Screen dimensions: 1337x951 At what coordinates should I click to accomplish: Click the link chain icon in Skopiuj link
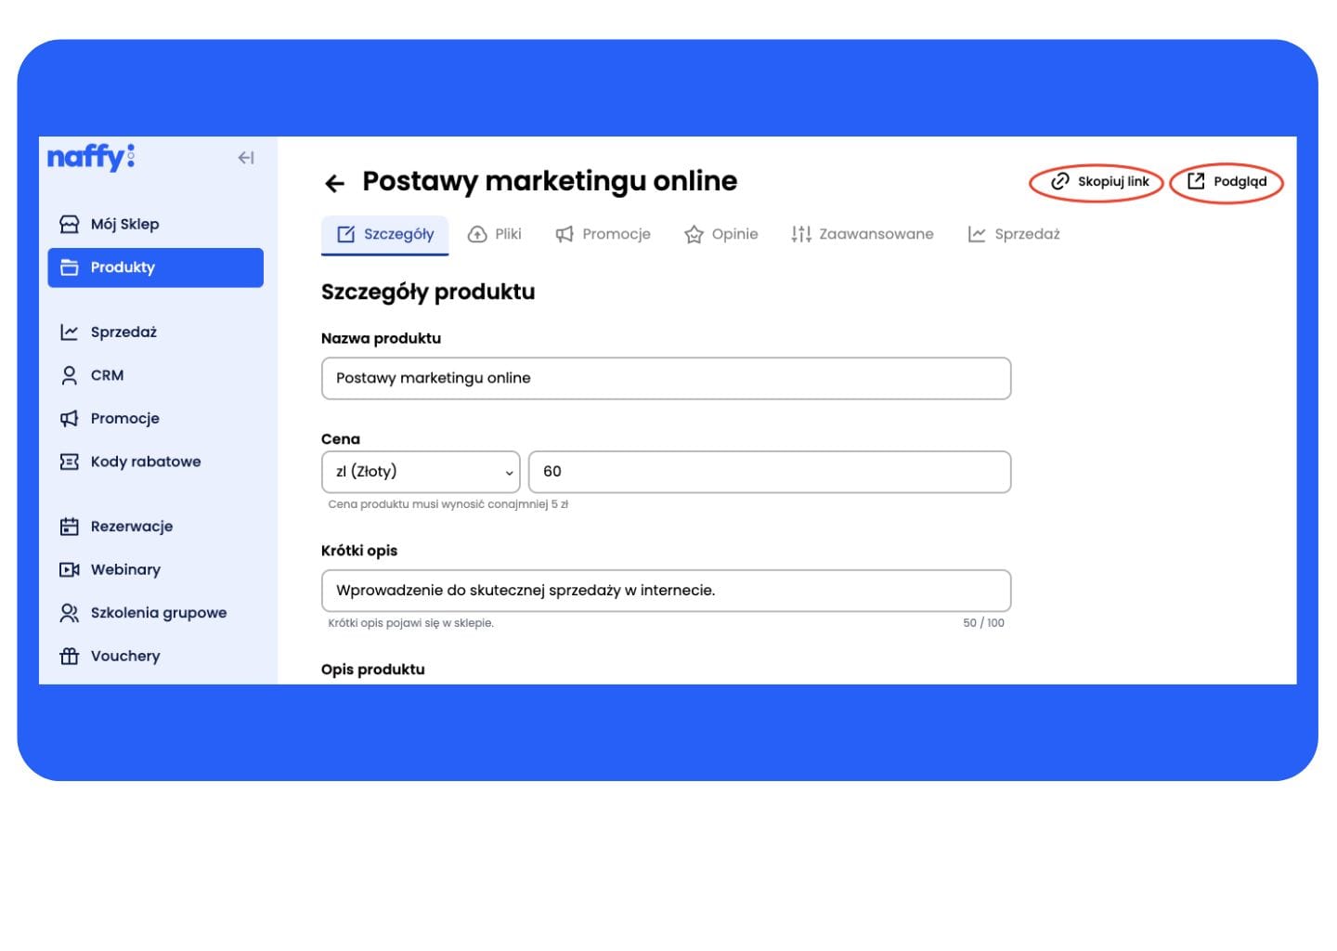[1059, 182]
